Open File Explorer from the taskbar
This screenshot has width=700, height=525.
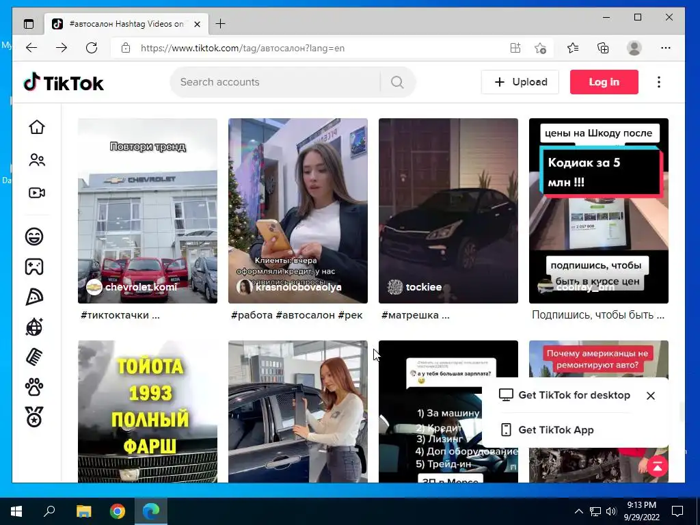[83, 511]
